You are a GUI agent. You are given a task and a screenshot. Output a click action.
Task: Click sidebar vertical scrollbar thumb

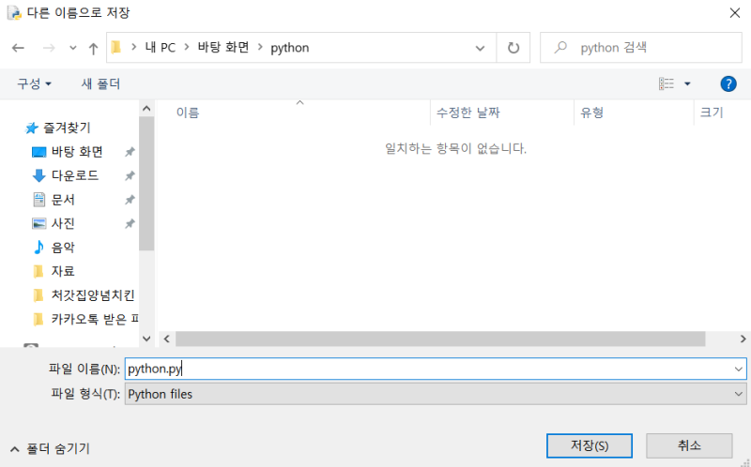(x=146, y=184)
